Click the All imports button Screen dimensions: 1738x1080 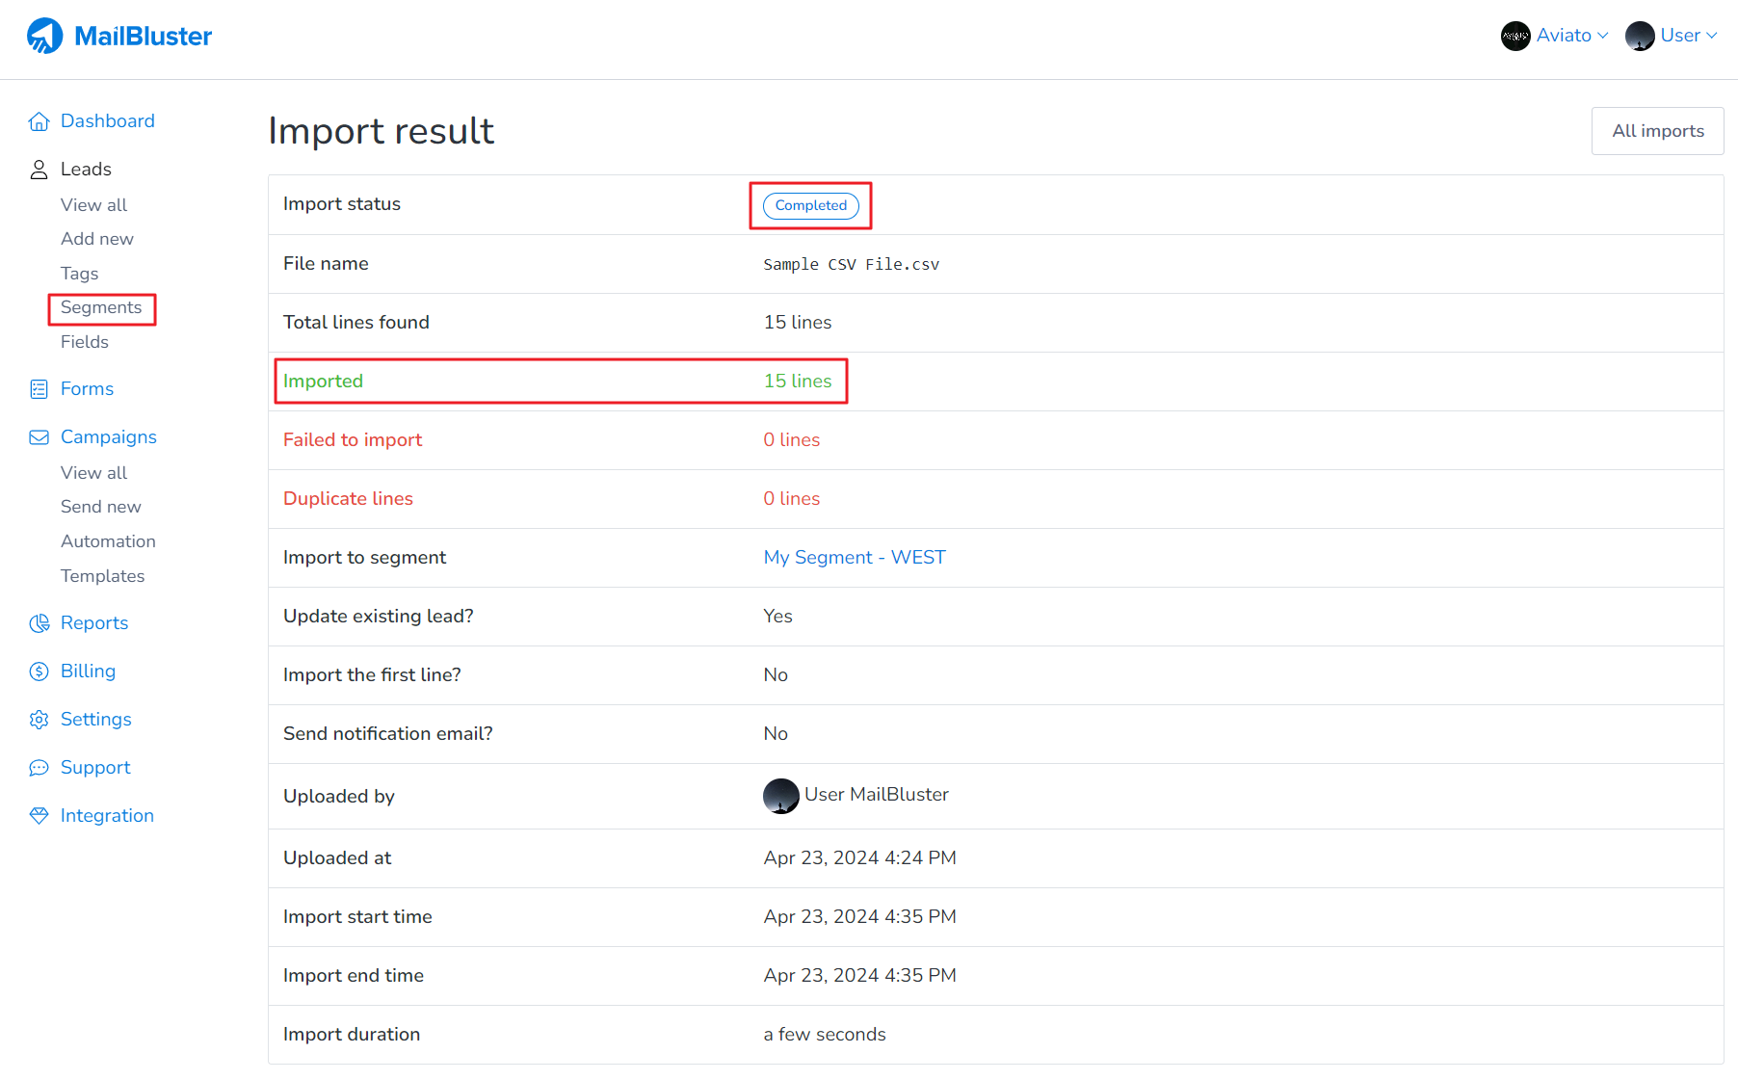coord(1657,131)
